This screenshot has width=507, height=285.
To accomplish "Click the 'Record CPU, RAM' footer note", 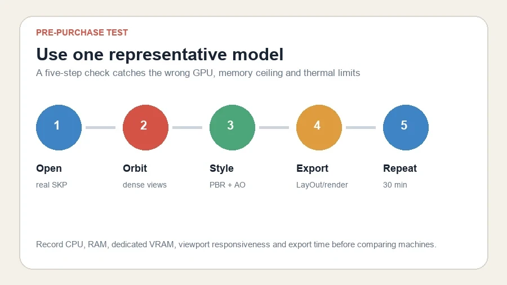I will 236,244.
